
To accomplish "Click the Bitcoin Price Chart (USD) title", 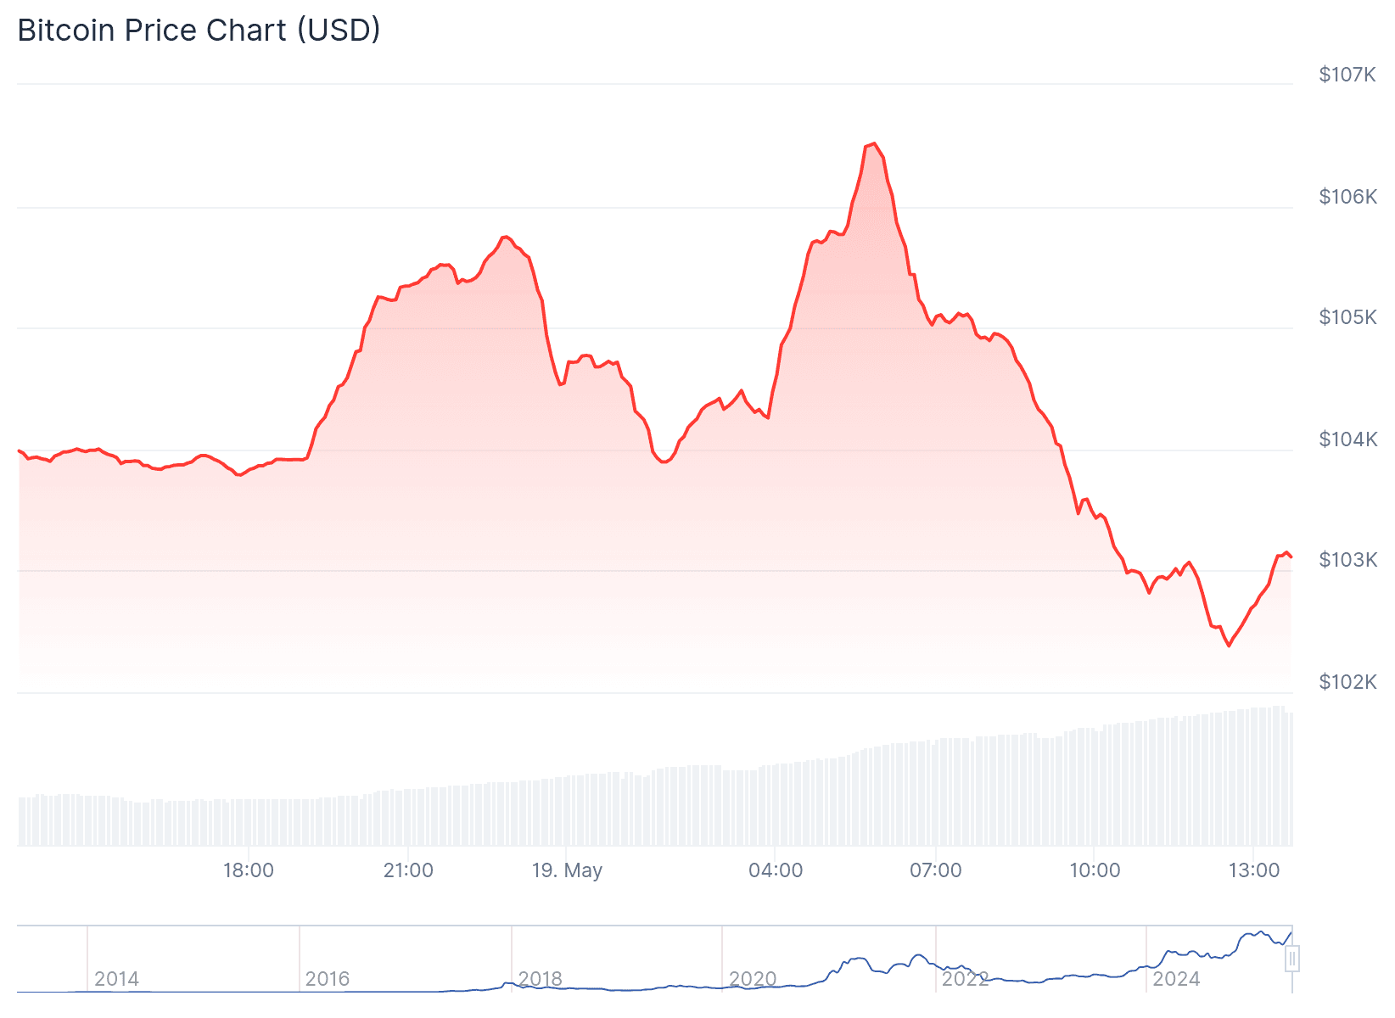I will tap(199, 31).
